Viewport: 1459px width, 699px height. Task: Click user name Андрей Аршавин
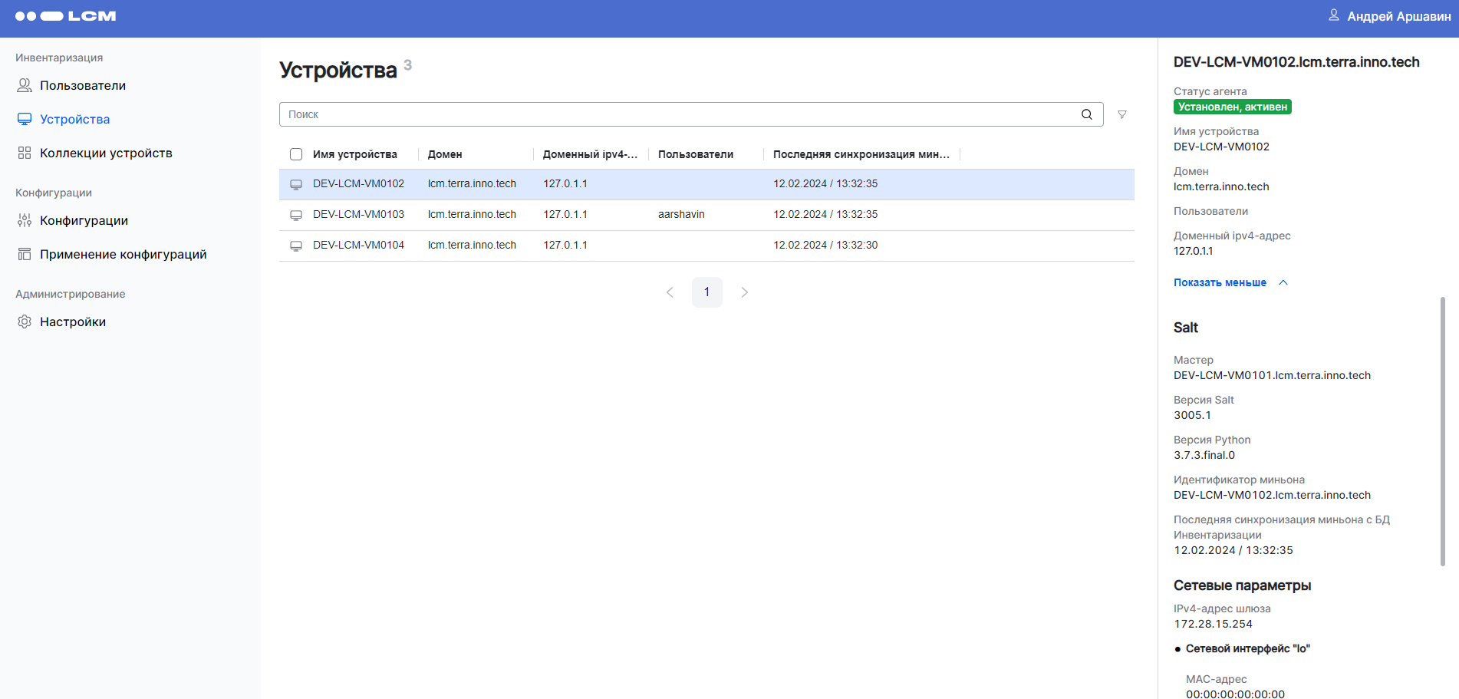tap(1398, 16)
